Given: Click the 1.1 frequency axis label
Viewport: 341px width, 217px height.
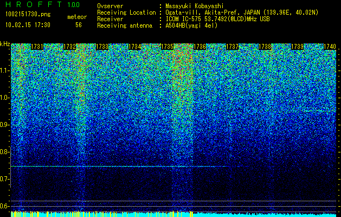Looking at the screenshot, I should (5, 71).
